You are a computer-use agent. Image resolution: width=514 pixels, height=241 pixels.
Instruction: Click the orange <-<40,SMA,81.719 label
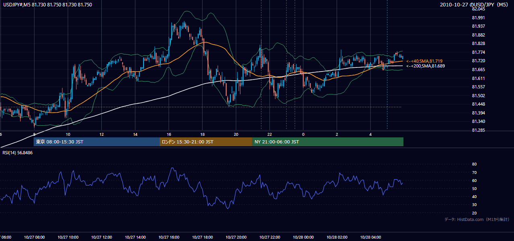424,61
